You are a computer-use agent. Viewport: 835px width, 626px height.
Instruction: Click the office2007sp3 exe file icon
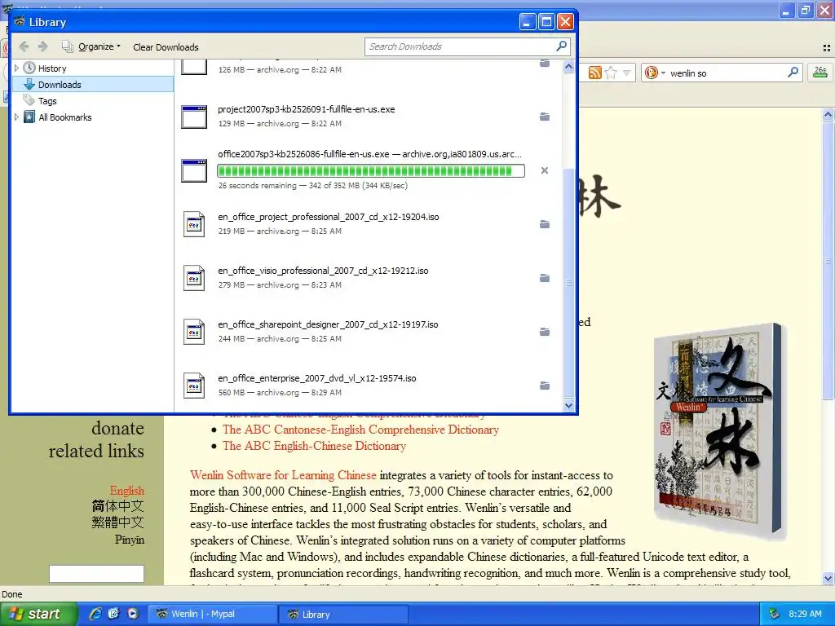[x=194, y=170]
